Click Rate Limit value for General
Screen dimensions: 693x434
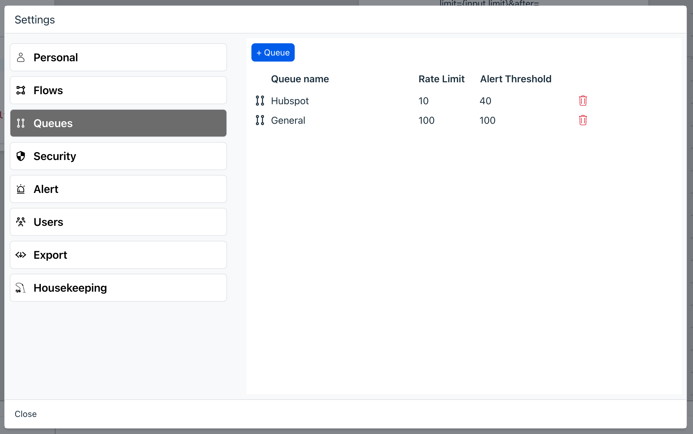click(x=426, y=120)
